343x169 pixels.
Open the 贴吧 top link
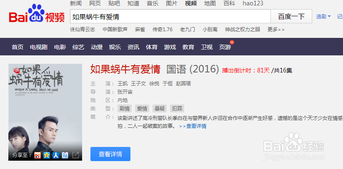(x=114, y=3)
